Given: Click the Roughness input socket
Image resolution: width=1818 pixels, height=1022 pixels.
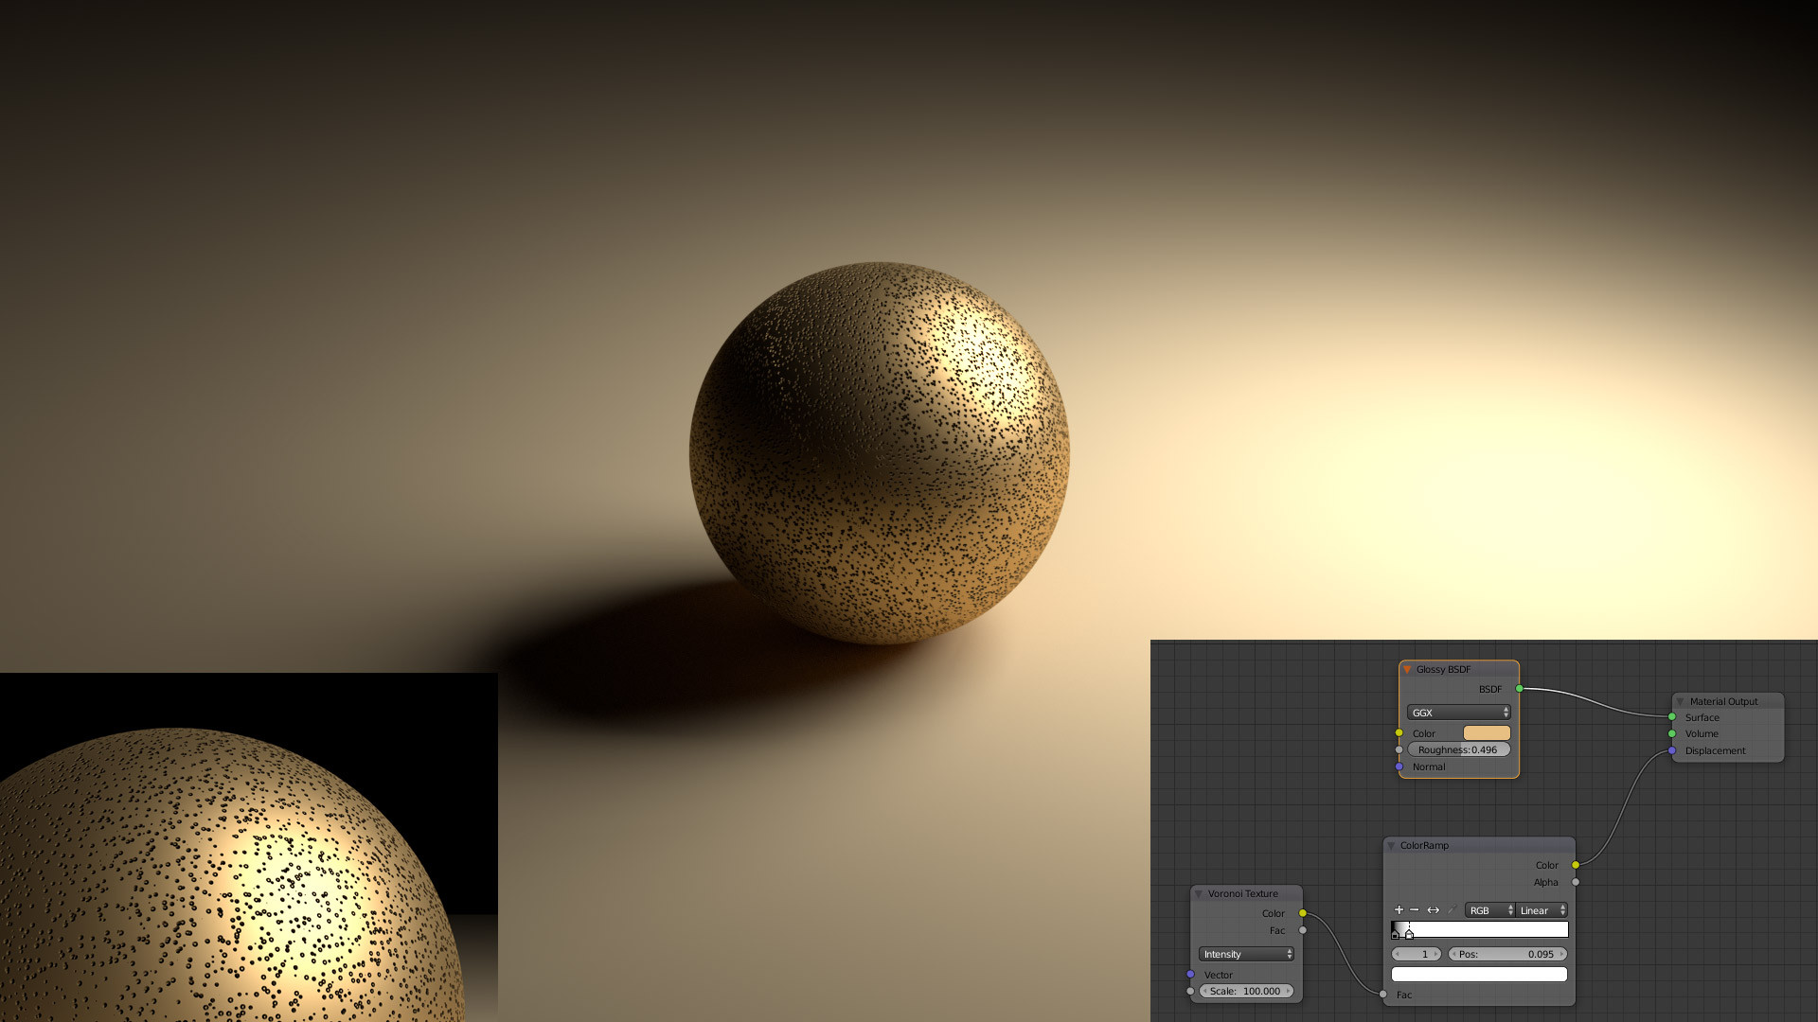Looking at the screenshot, I should (1399, 749).
